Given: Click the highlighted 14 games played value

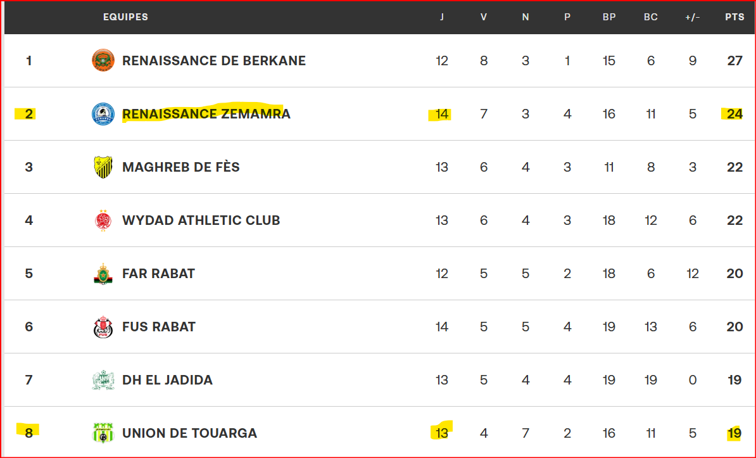Looking at the screenshot, I should [x=441, y=114].
